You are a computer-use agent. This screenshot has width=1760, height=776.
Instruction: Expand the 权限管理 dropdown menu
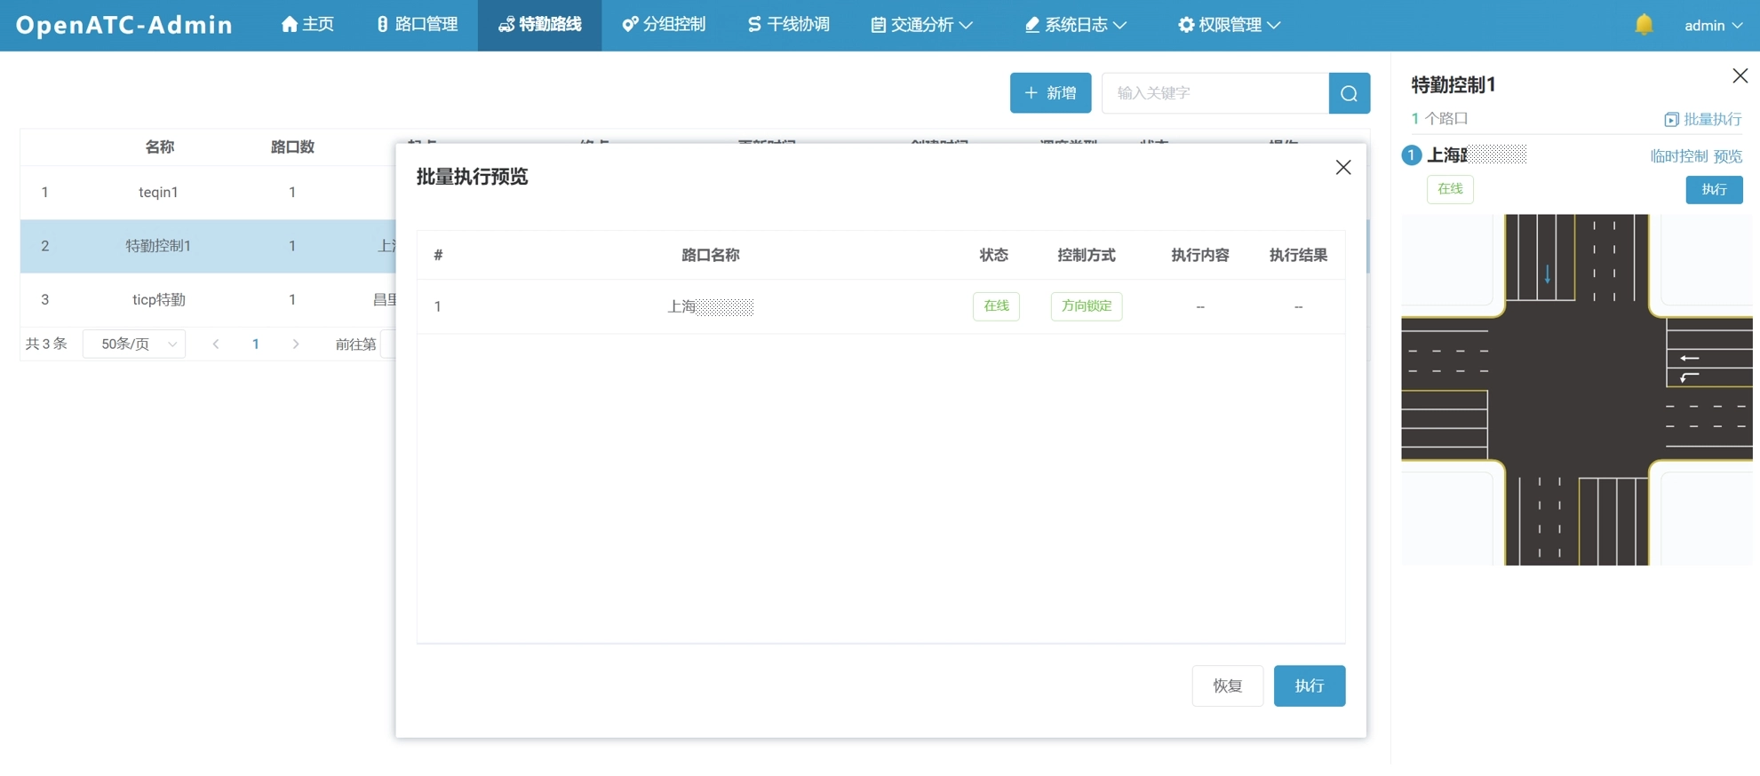pyautogui.click(x=1229, y=25)
